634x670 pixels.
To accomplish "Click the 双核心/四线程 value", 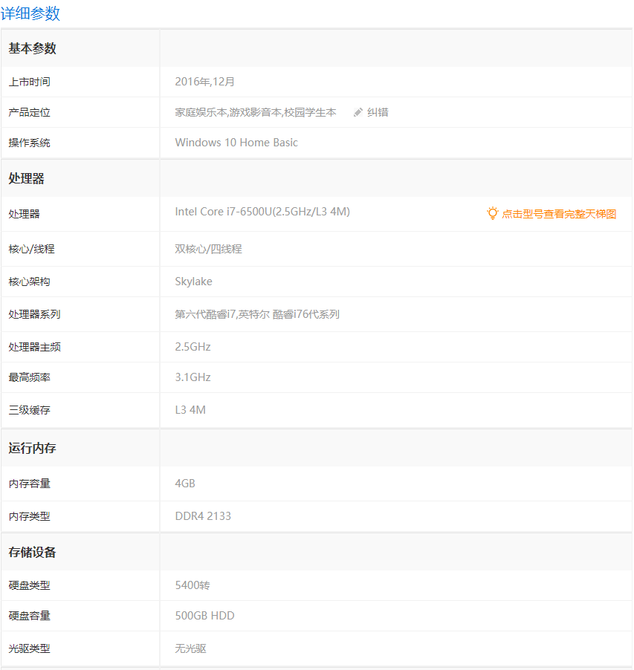I will click(208, 249).
